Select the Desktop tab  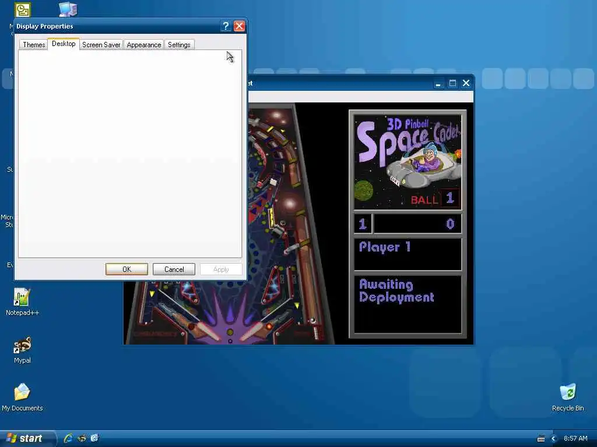coord(64,44)
